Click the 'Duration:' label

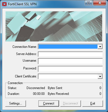pyautogui.click(x=14, y=94)
